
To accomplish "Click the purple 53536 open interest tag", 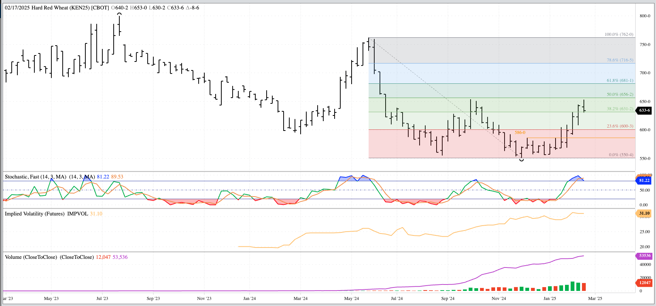I will point(644,256).
